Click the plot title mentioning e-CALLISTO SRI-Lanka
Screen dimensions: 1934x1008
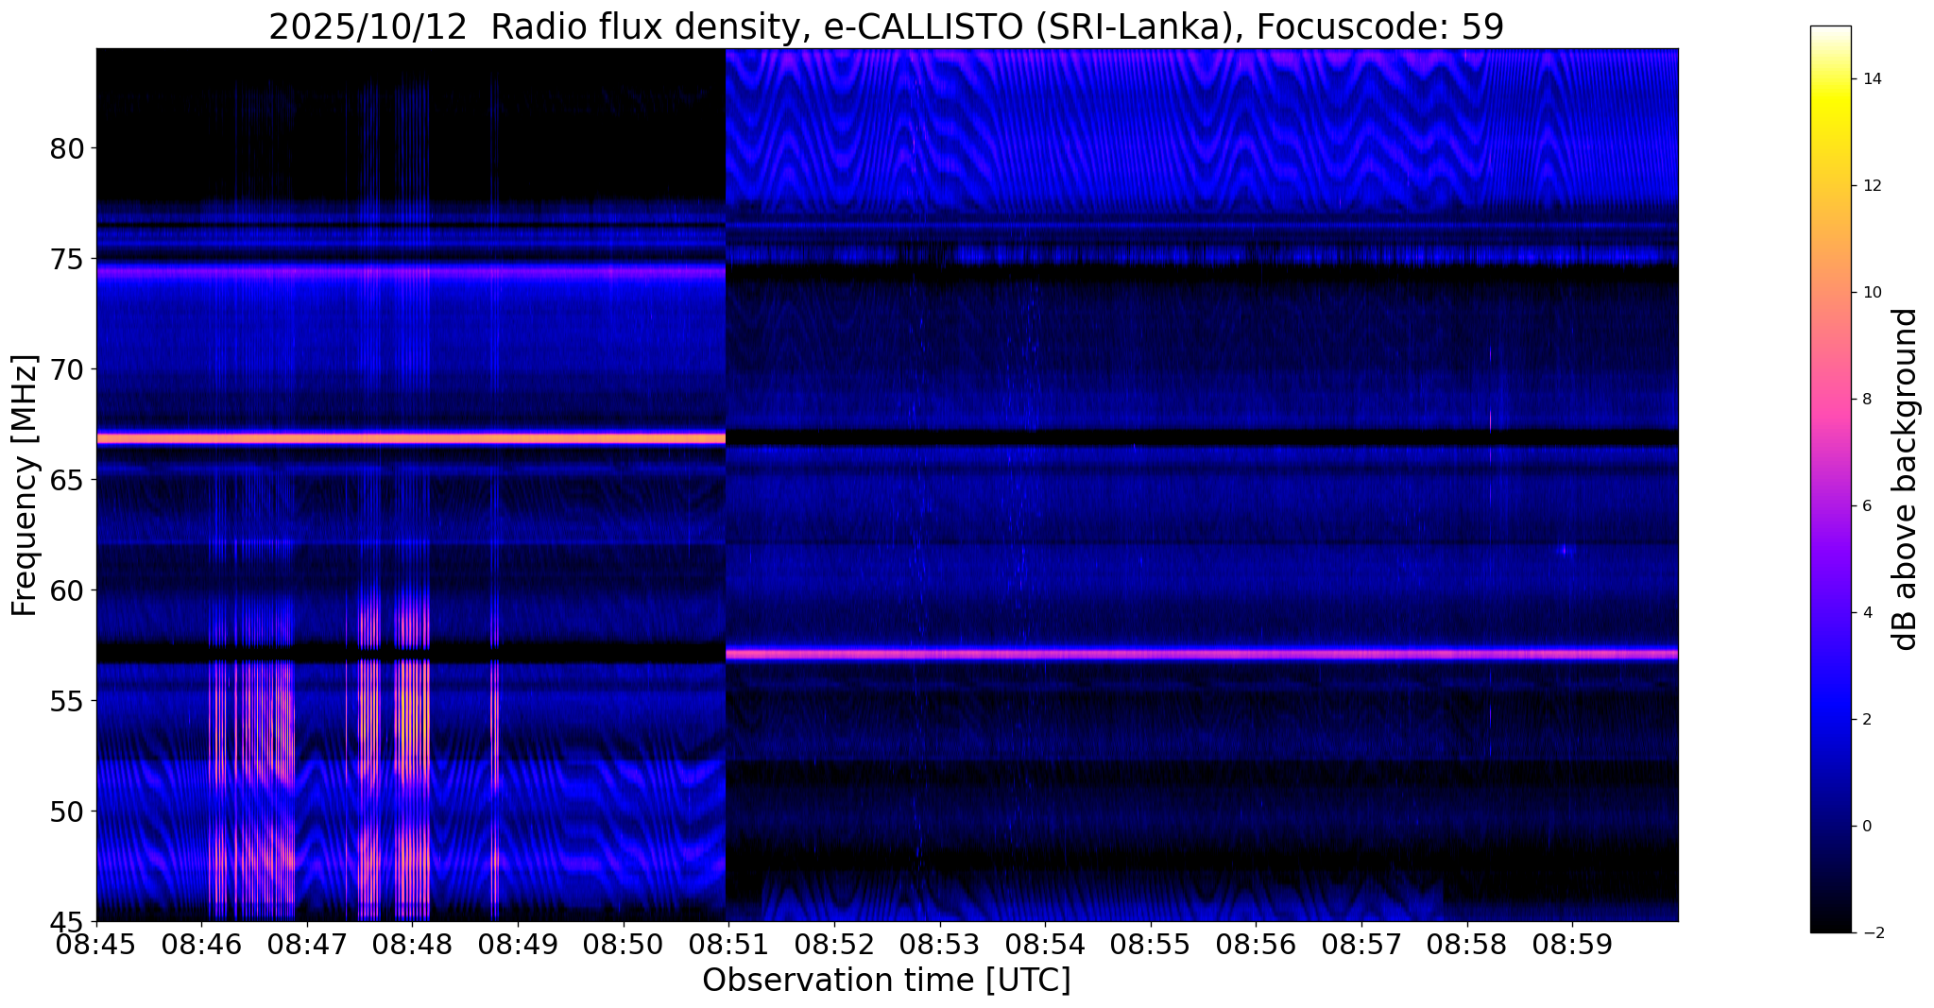886,26
